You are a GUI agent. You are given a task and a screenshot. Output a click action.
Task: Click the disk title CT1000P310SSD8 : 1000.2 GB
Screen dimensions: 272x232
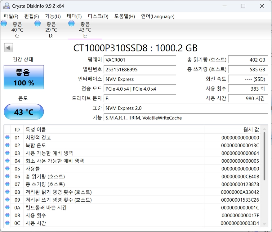coord(135,48)
